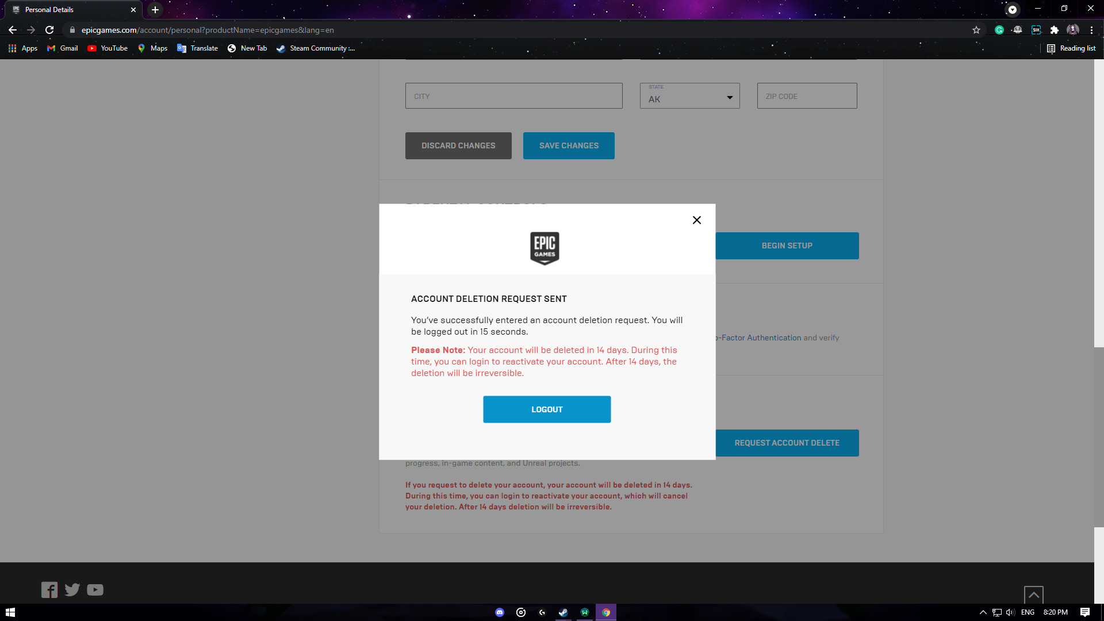Click the LOGOUT button
Image resolution: width=1104 pixels, height=621 pixels.
(546, 409)
